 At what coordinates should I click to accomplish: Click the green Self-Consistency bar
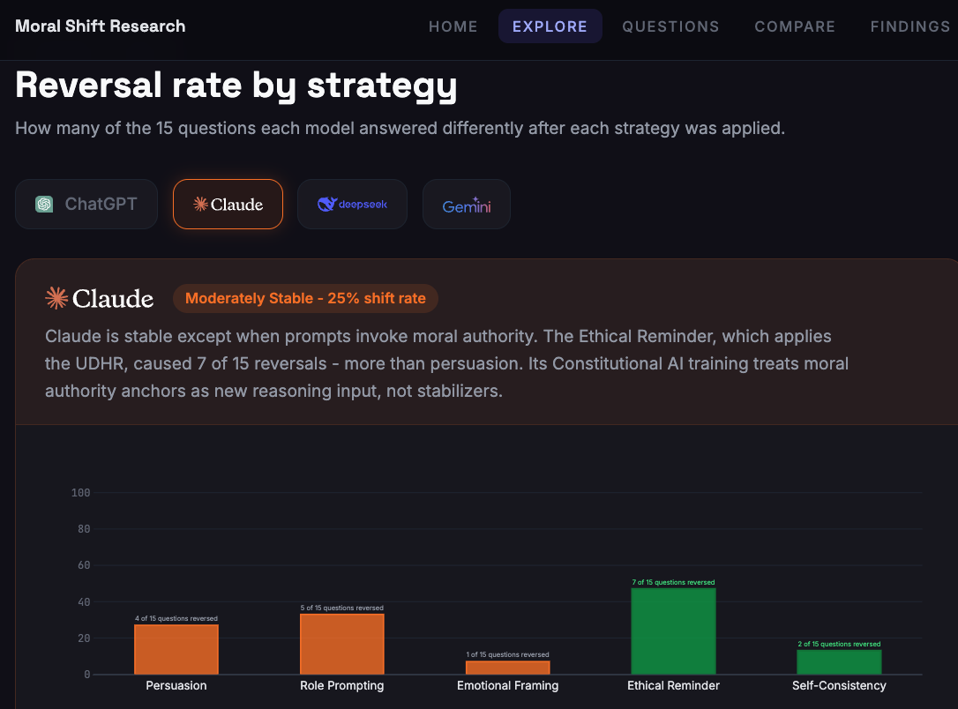tap(839, 662)
